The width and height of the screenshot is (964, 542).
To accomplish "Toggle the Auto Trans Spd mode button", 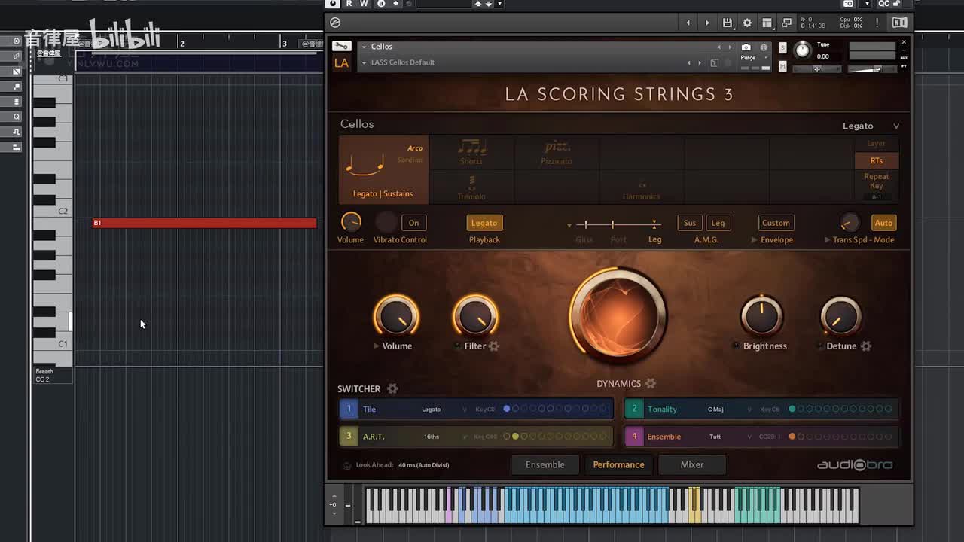I will 883,223.
